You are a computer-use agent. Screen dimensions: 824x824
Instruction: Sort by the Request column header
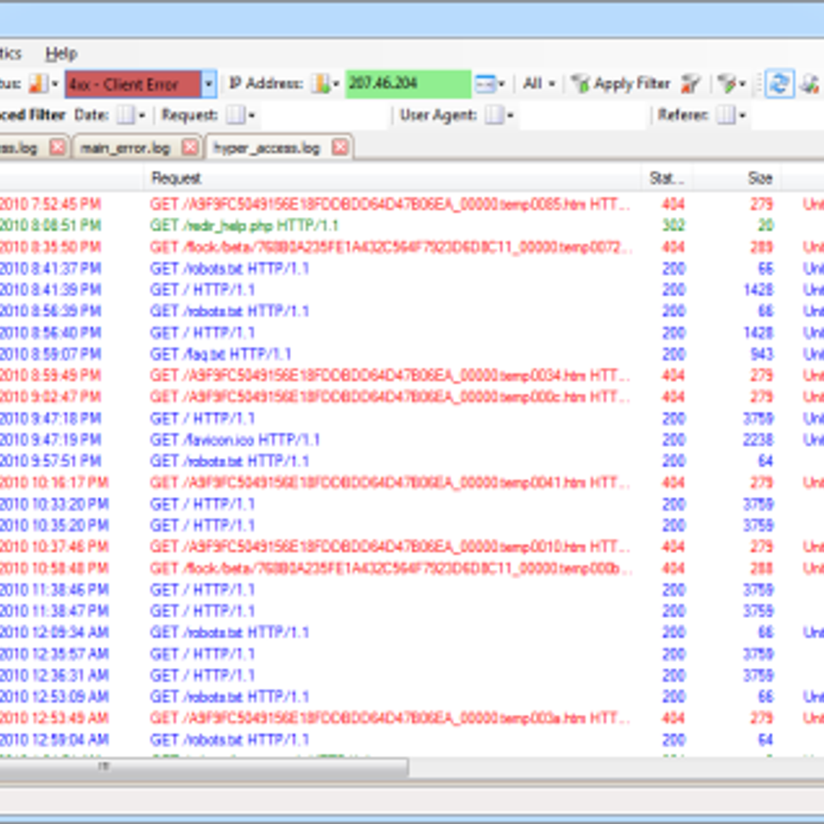tap(176, 179)
